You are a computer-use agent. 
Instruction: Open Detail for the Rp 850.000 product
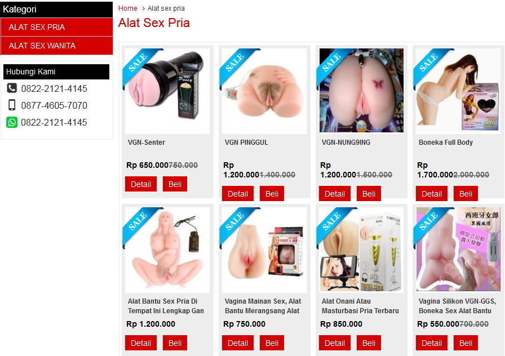pos(335,343)
